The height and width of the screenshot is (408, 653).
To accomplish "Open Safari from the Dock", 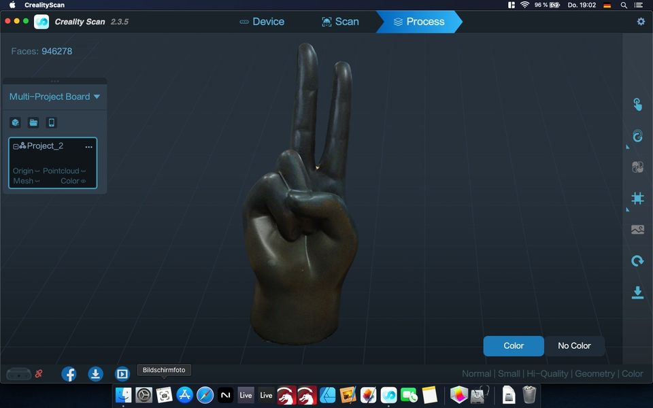I will tap(205, 394).
